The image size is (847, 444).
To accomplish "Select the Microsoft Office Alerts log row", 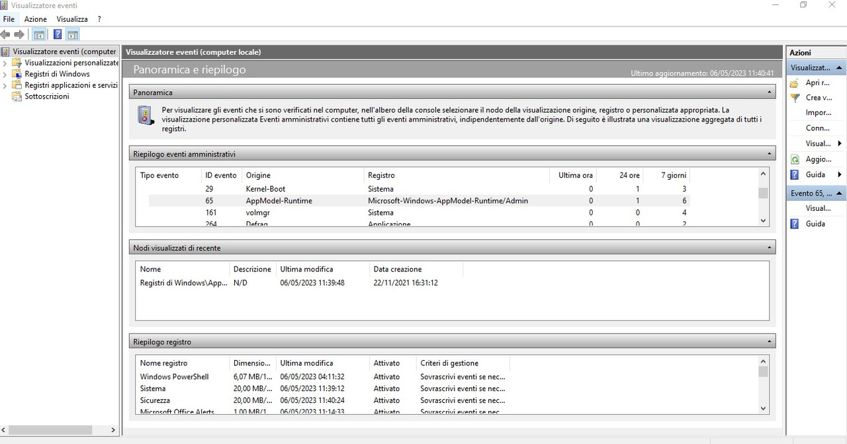I will click(x=323, y=412).
